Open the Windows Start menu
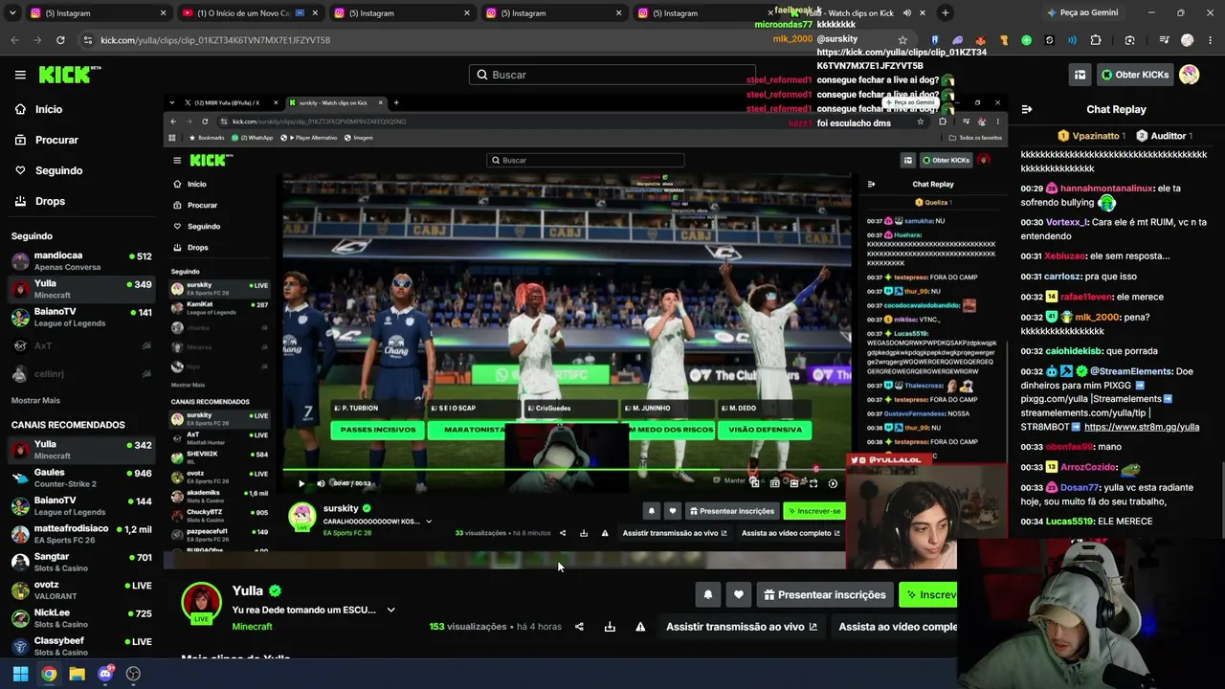1225x689 pixels. [x=20, y=674]
